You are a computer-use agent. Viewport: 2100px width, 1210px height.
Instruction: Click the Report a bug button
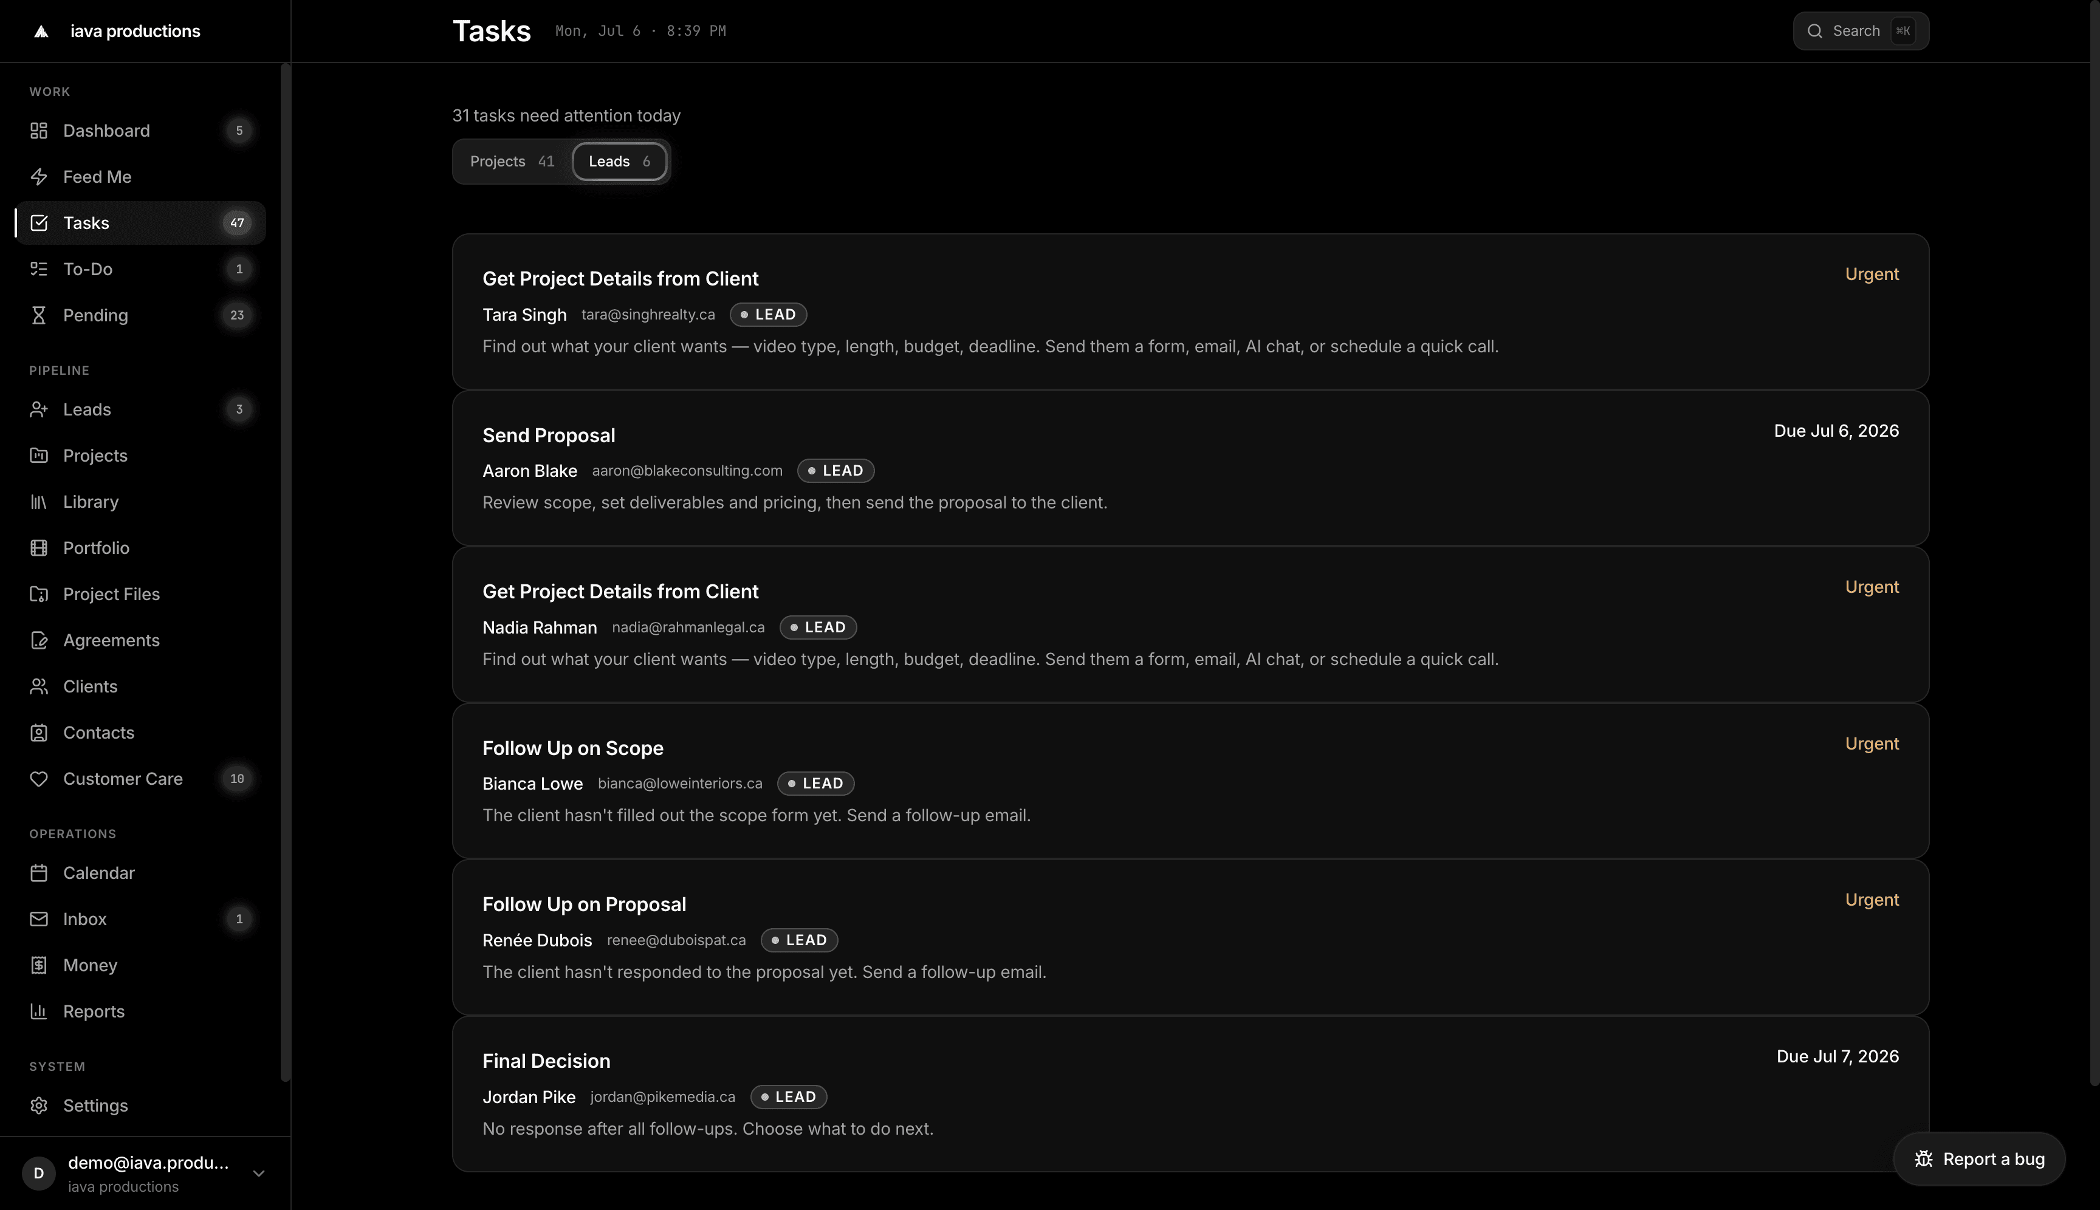pos(1978,1158)
